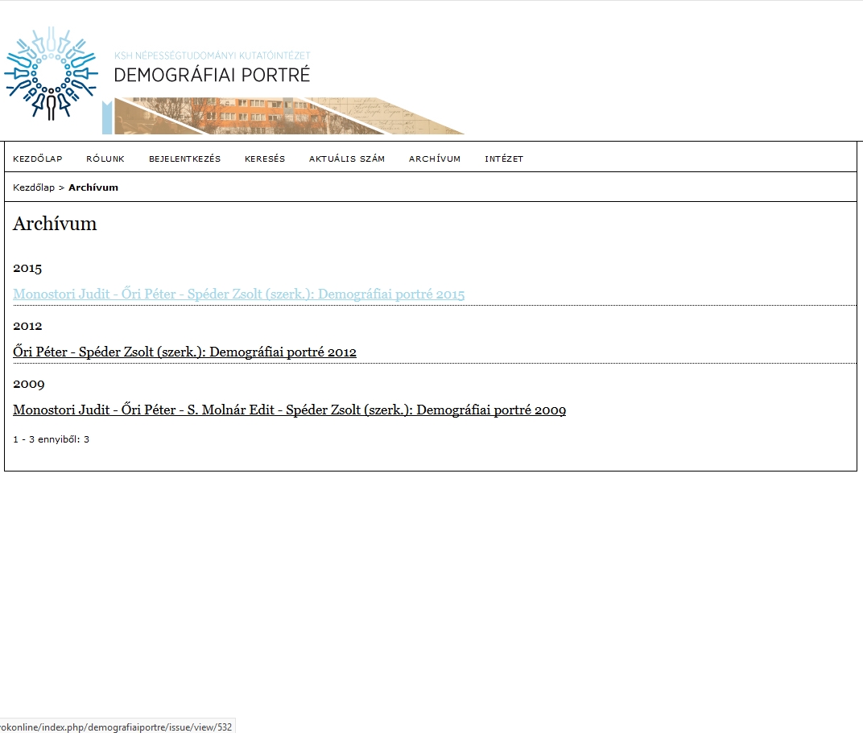Image resolution: width=863 pixels, height=733 pixels.
Task: Open the Keresés navigation item
Action: click(x=265, y=159)
